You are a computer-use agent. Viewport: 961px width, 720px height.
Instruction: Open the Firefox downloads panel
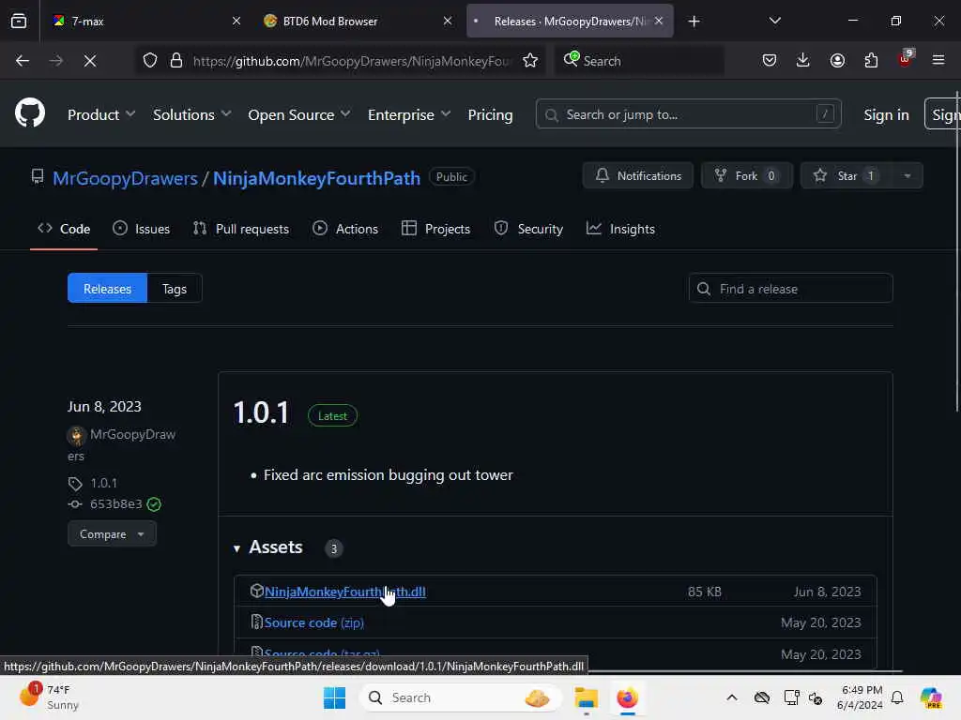pyautogui.click(x=803, y=60)
